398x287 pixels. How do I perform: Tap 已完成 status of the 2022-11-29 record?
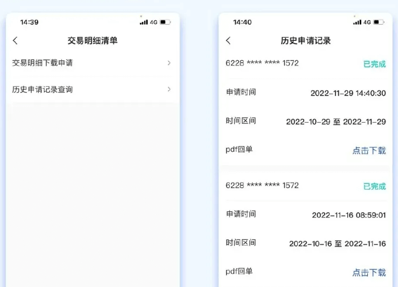point(374,64)
